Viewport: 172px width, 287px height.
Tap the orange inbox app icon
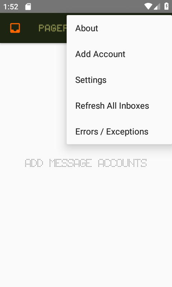pos(15,28)
